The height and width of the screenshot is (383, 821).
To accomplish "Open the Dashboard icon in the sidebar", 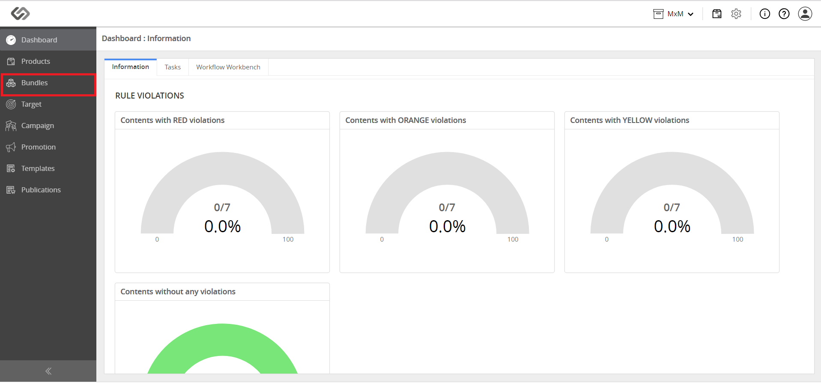I will click(x=11, y=40).
